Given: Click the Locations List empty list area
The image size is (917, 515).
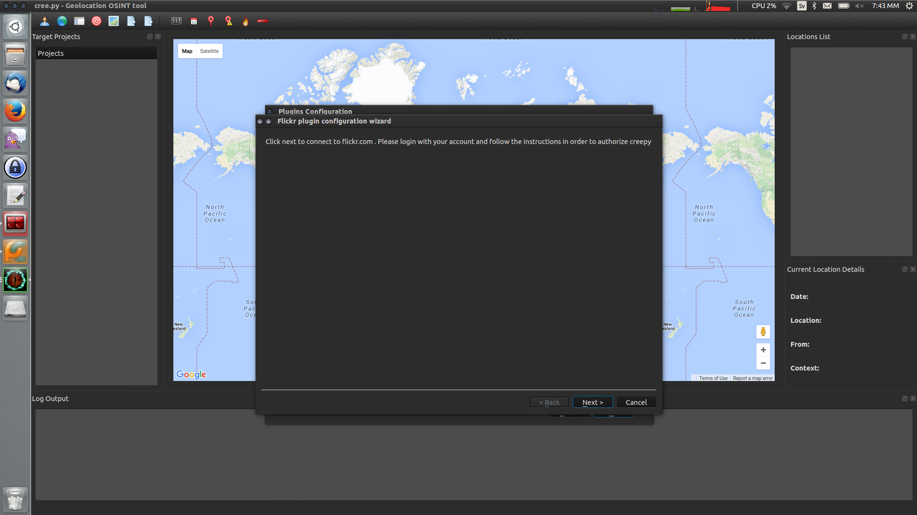Looking at the screenshot, I should coord(851,152).
